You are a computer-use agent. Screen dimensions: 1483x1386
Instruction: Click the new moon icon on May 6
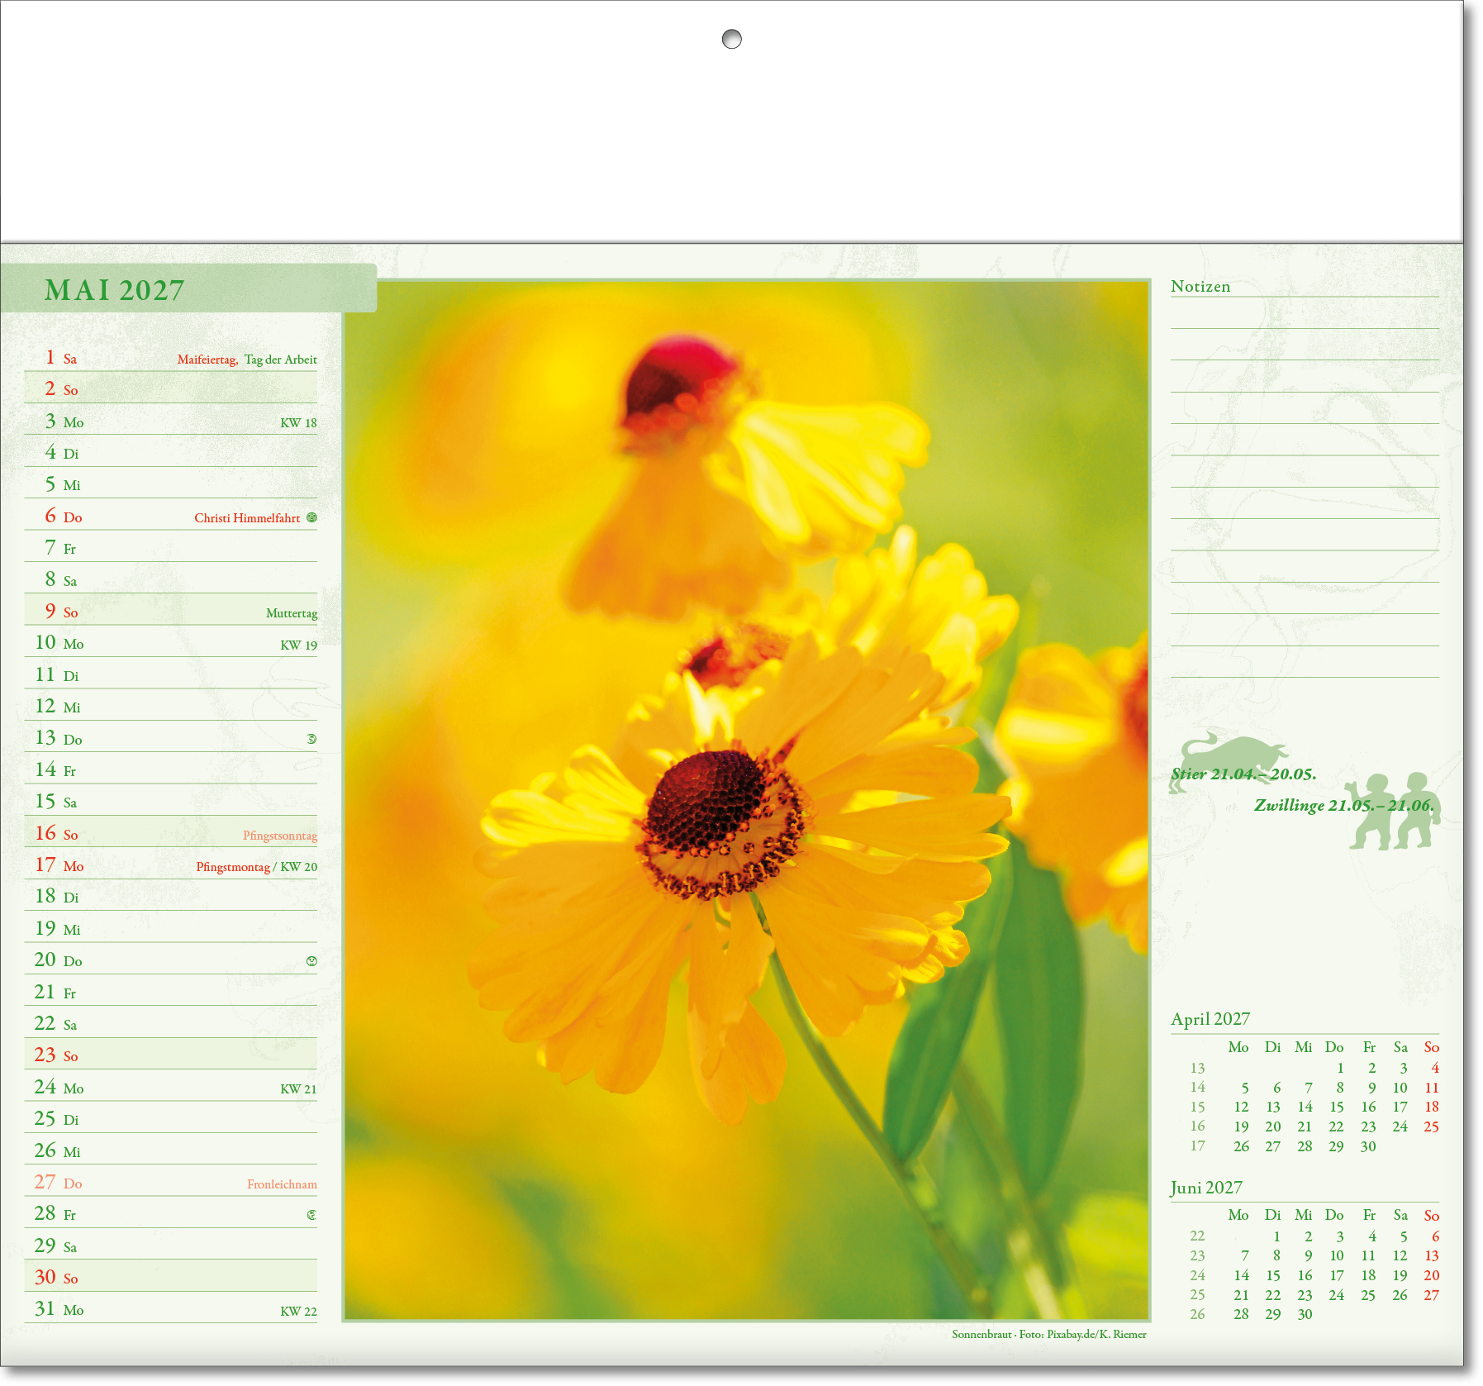pyautogui.click(x=311, y=517)
